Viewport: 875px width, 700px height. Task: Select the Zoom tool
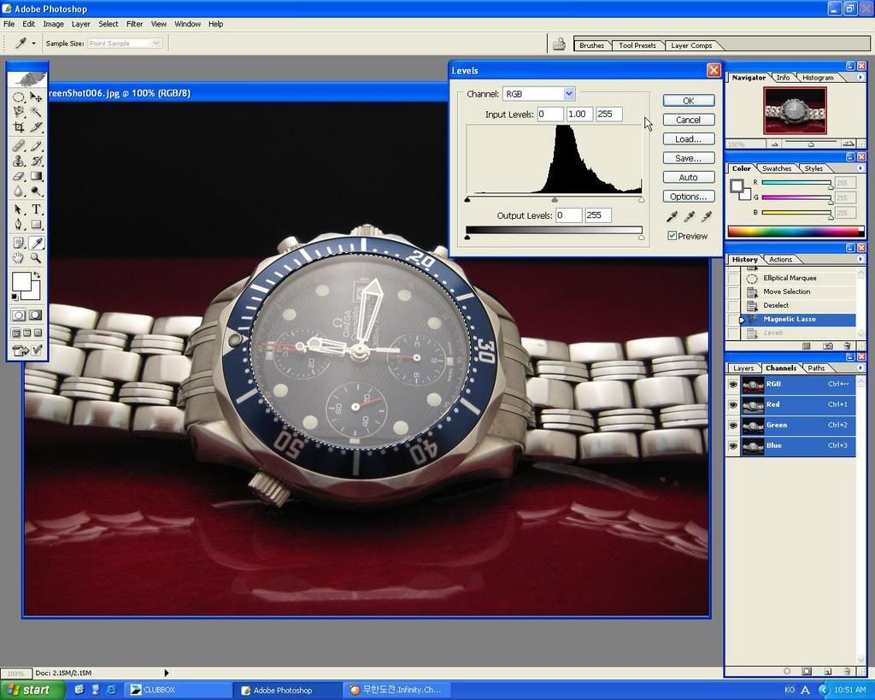(36, 258)
